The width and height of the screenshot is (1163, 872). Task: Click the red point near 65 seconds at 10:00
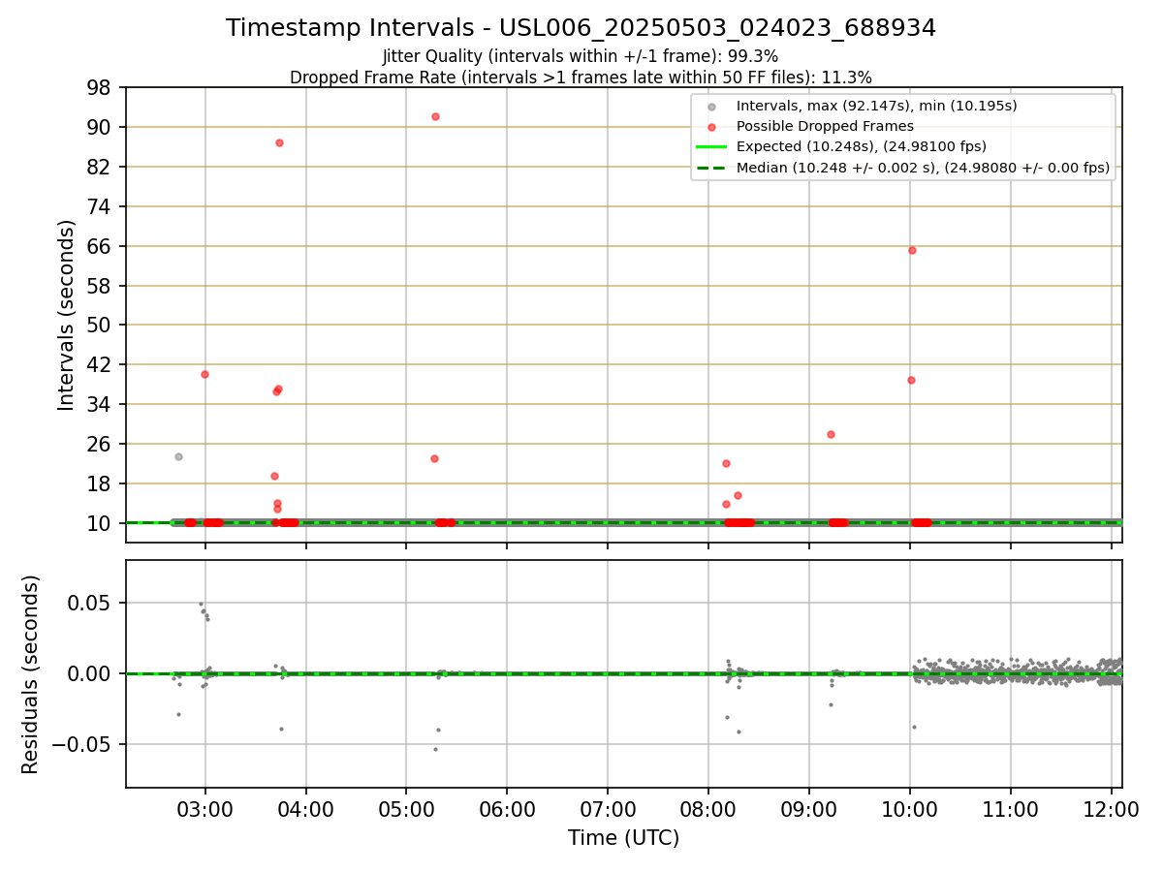click(912, 250)
